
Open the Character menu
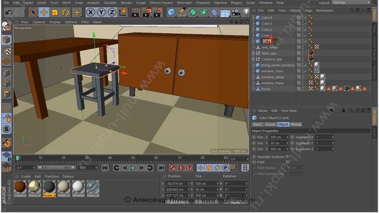[203, 2]
